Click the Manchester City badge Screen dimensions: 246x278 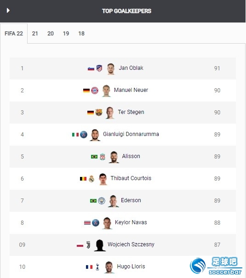(x=102, y=201)
